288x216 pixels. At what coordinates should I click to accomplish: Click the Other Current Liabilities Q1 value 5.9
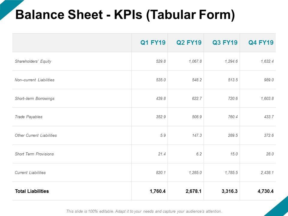coord(163,136)
